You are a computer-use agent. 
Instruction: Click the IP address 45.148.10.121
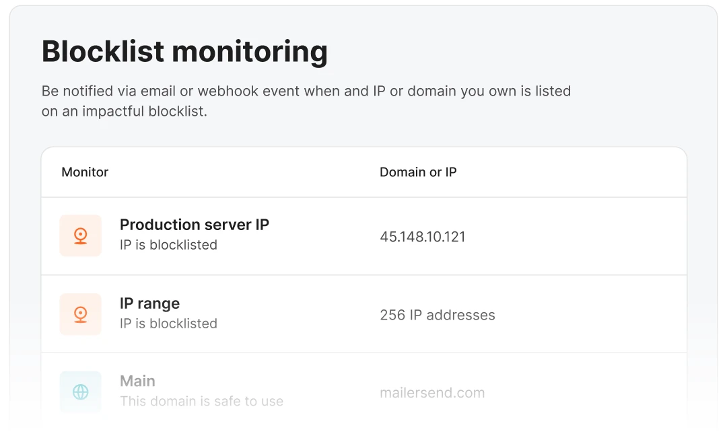click(422, 237)
